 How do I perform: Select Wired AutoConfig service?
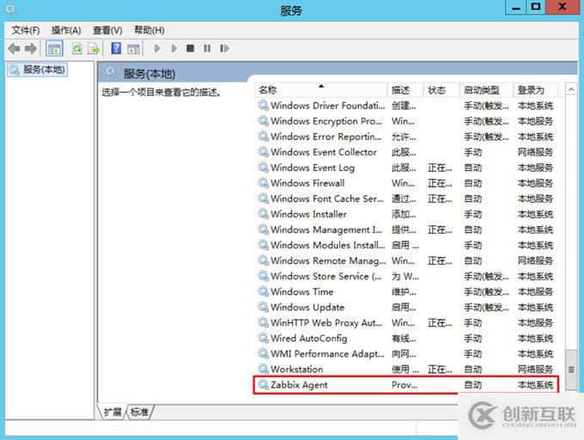tap(406, 339)
